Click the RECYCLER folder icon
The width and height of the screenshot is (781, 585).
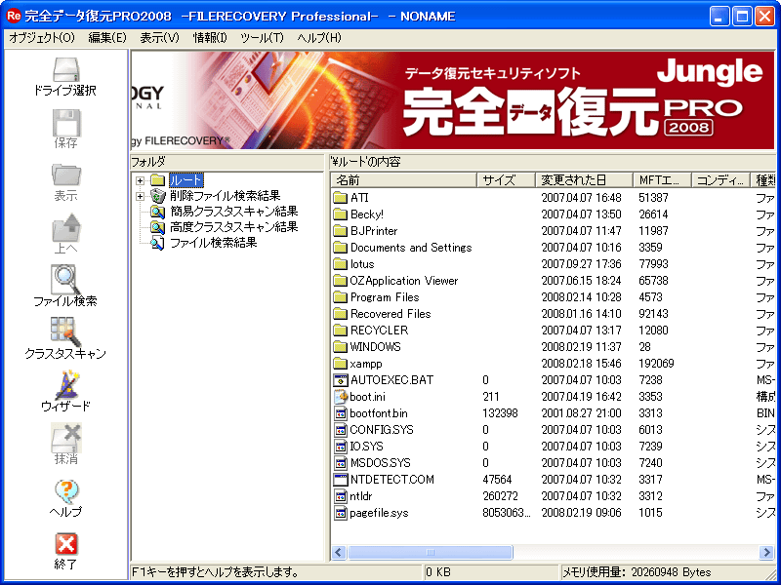340,331
